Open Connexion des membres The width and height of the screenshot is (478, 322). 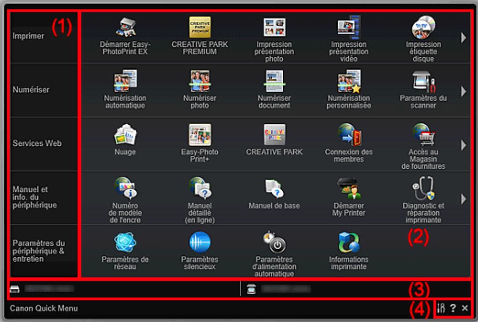click(x=349, y=143)
